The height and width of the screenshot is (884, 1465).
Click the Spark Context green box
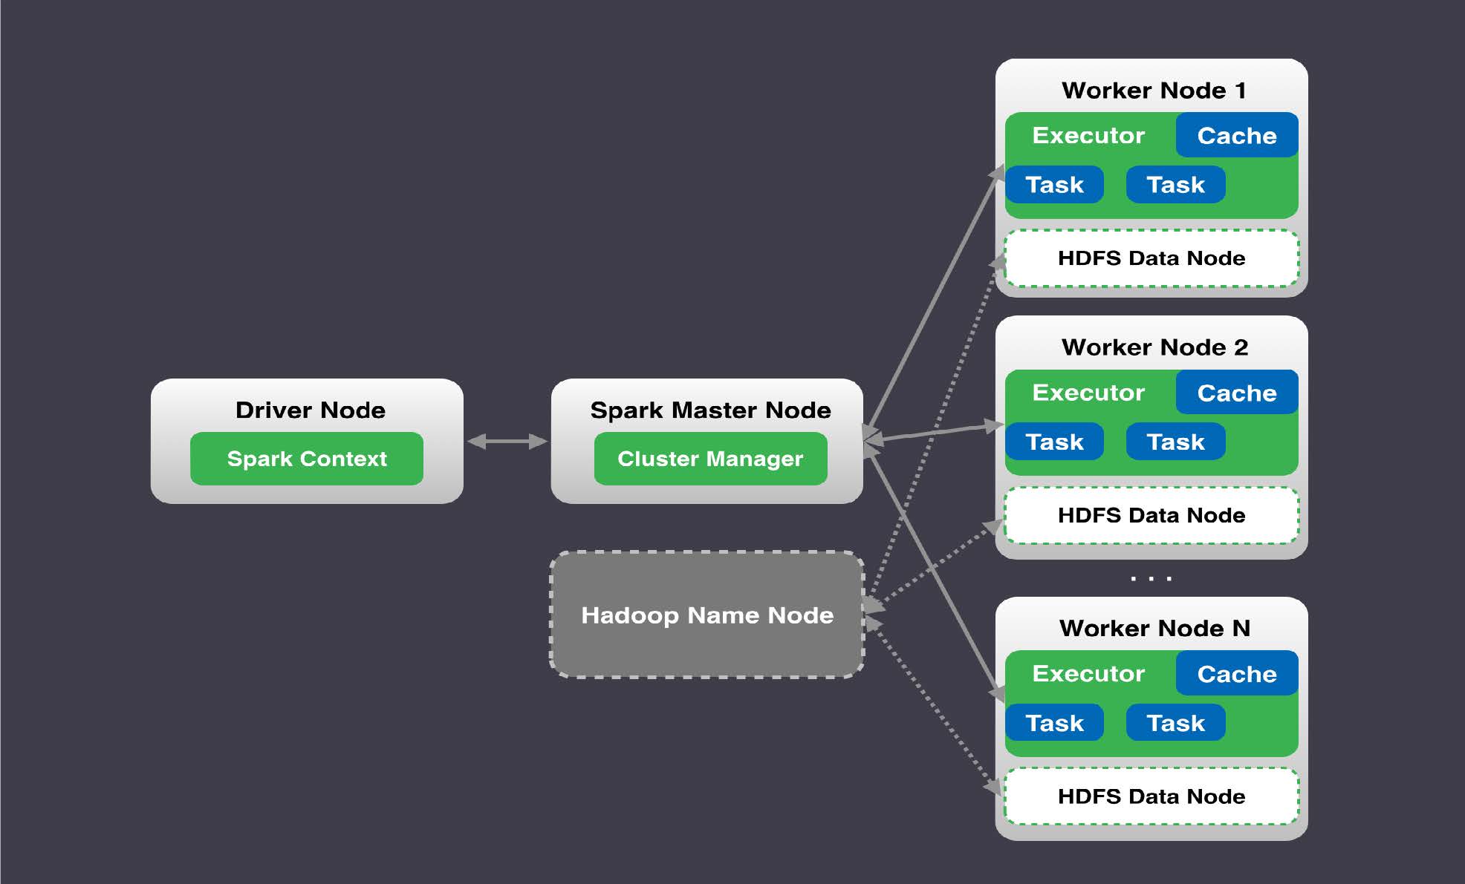tap(307, 459)
